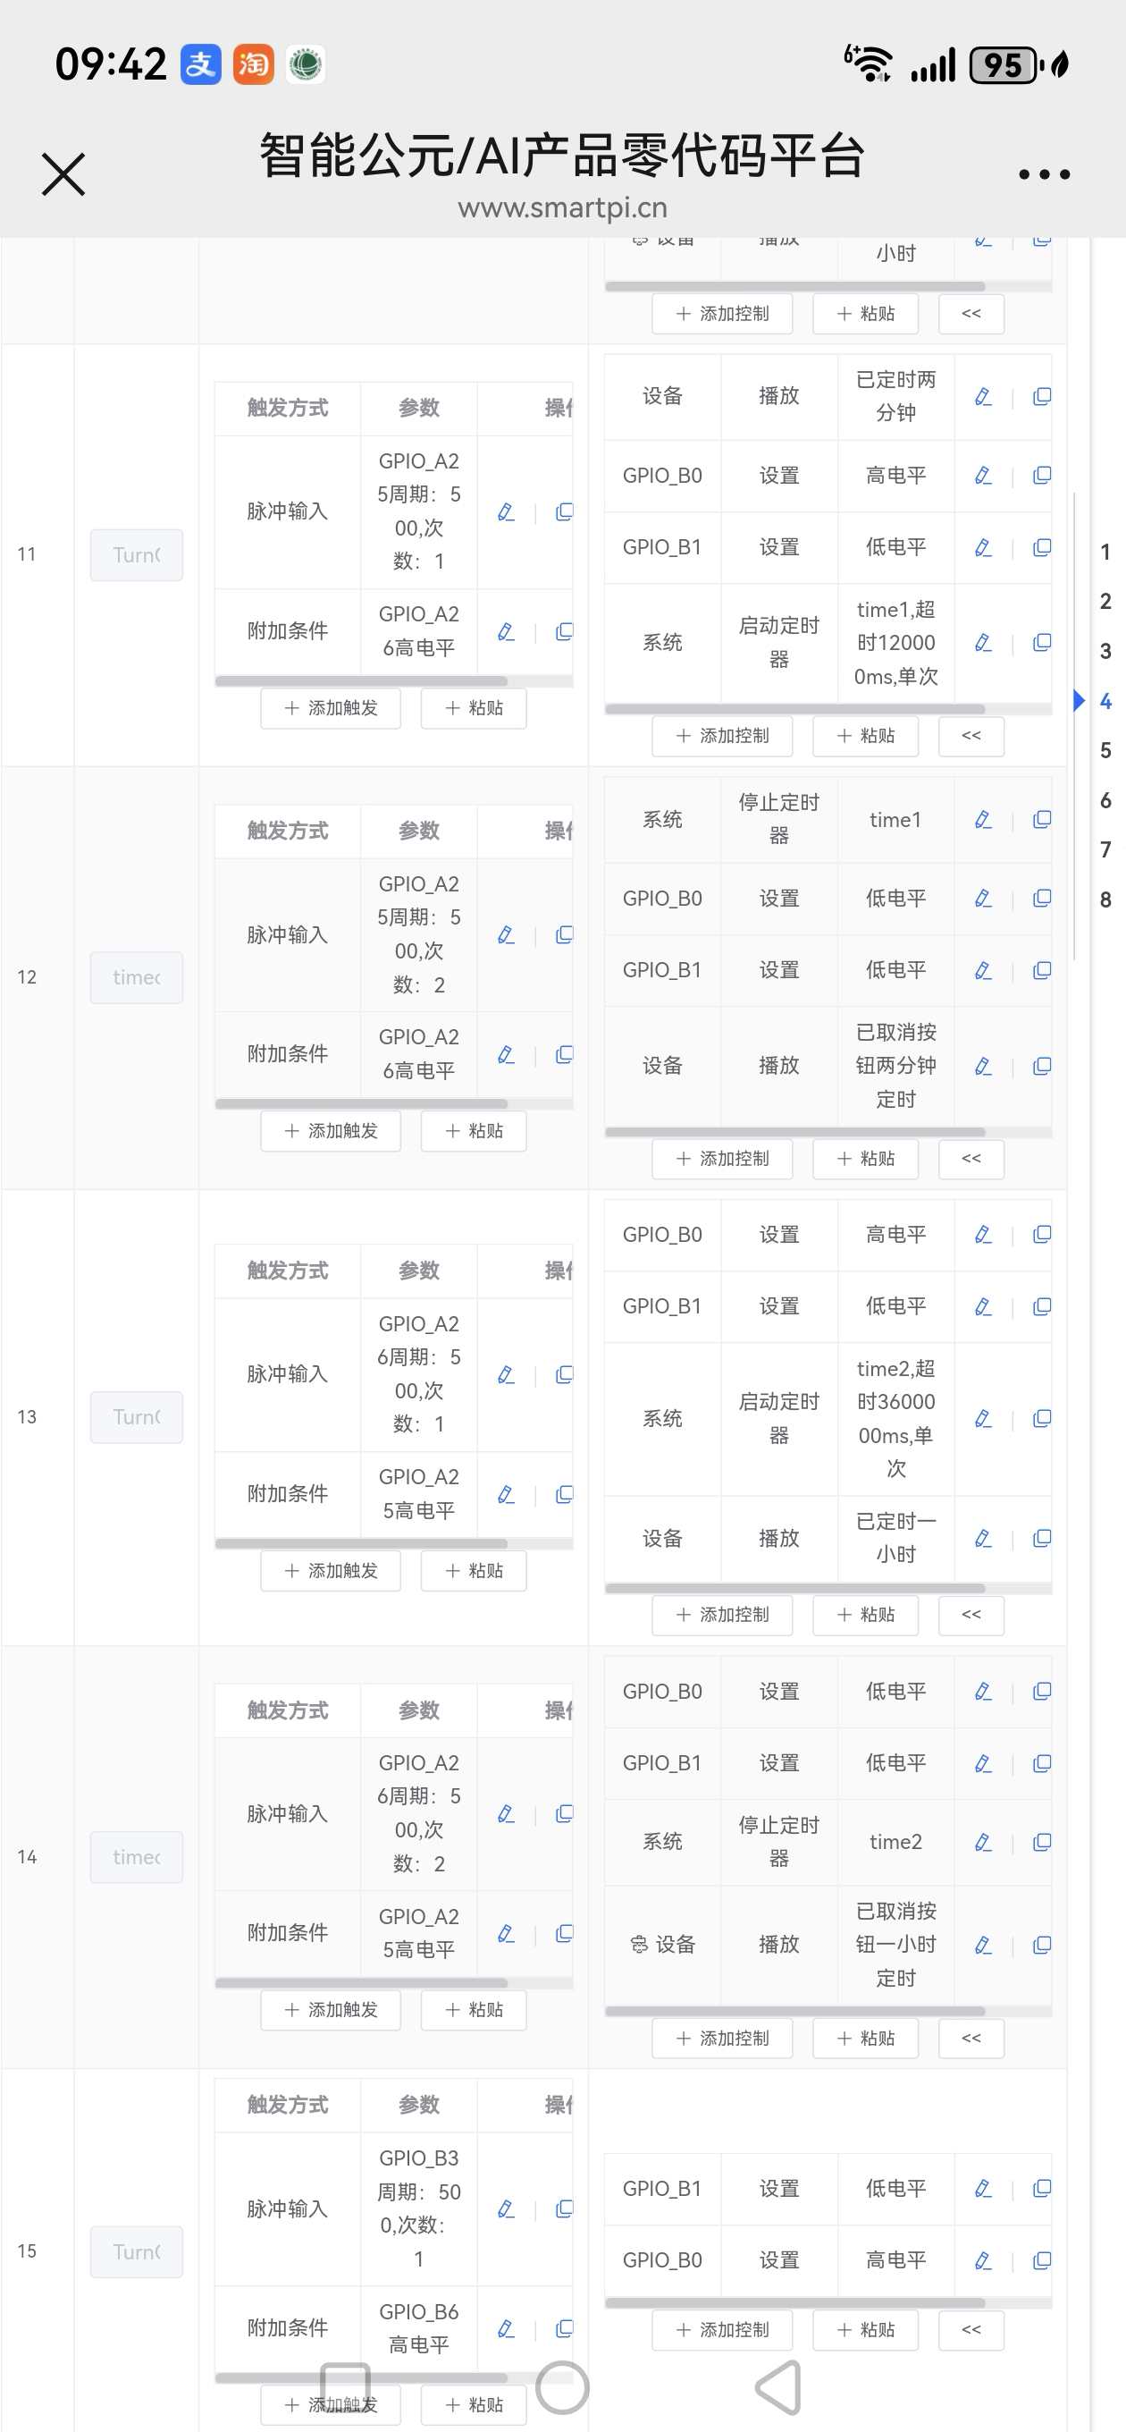Add a control to row 12
The width and height of the screenshot is (1126, 2432).
click(722, 1159)
